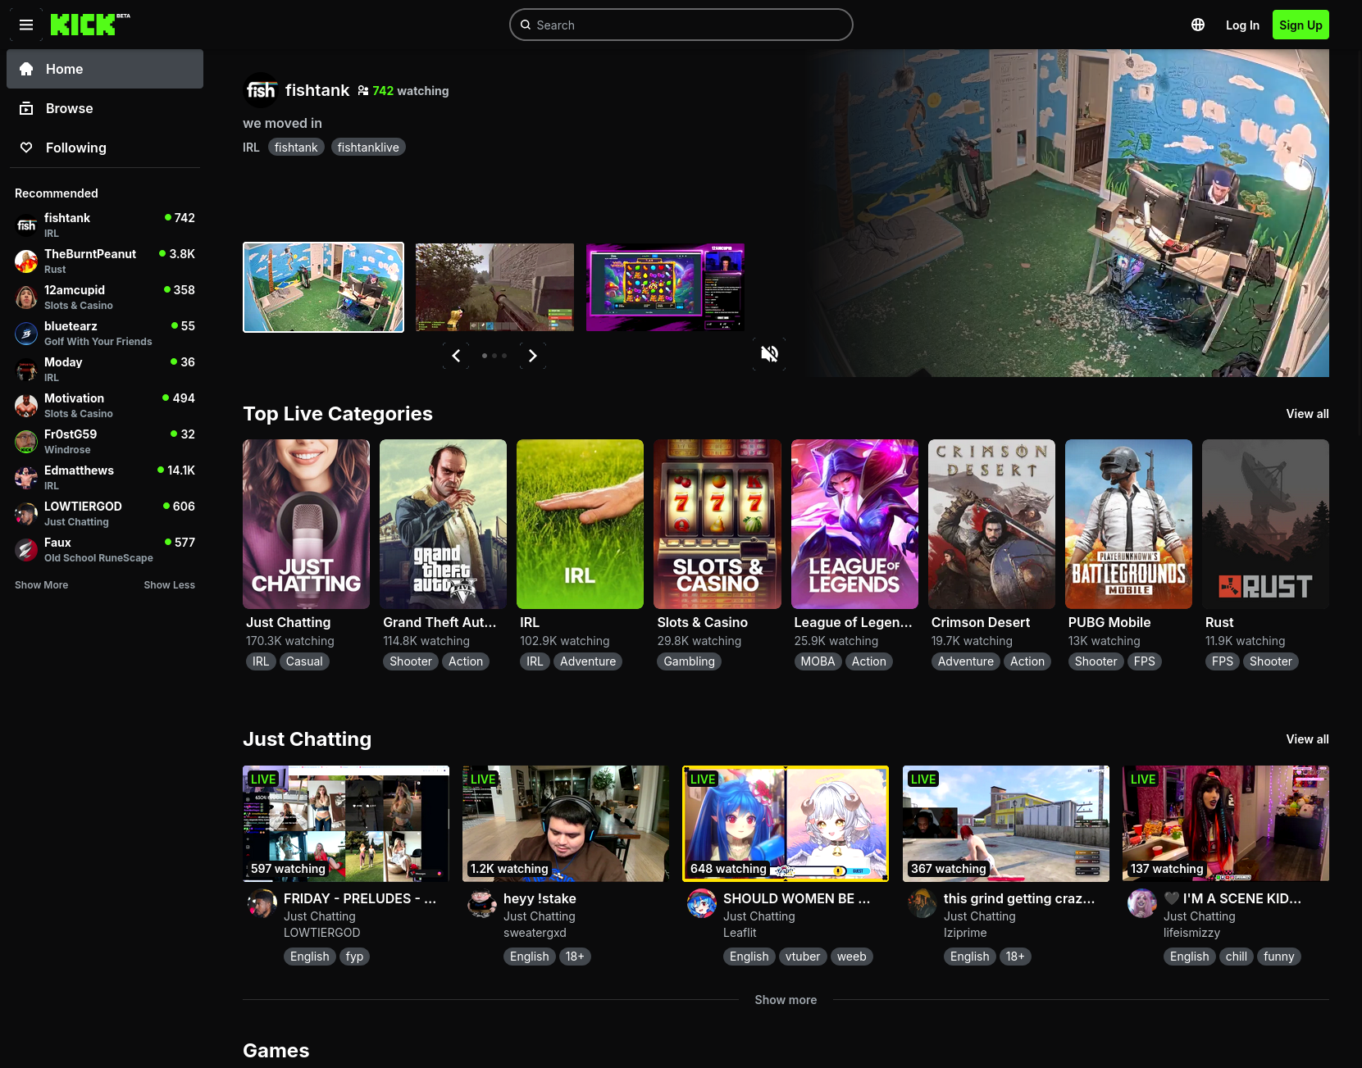Click Leaflit avatar beside stream title
Screen dimensions: 1362x1068
point(702,903)
